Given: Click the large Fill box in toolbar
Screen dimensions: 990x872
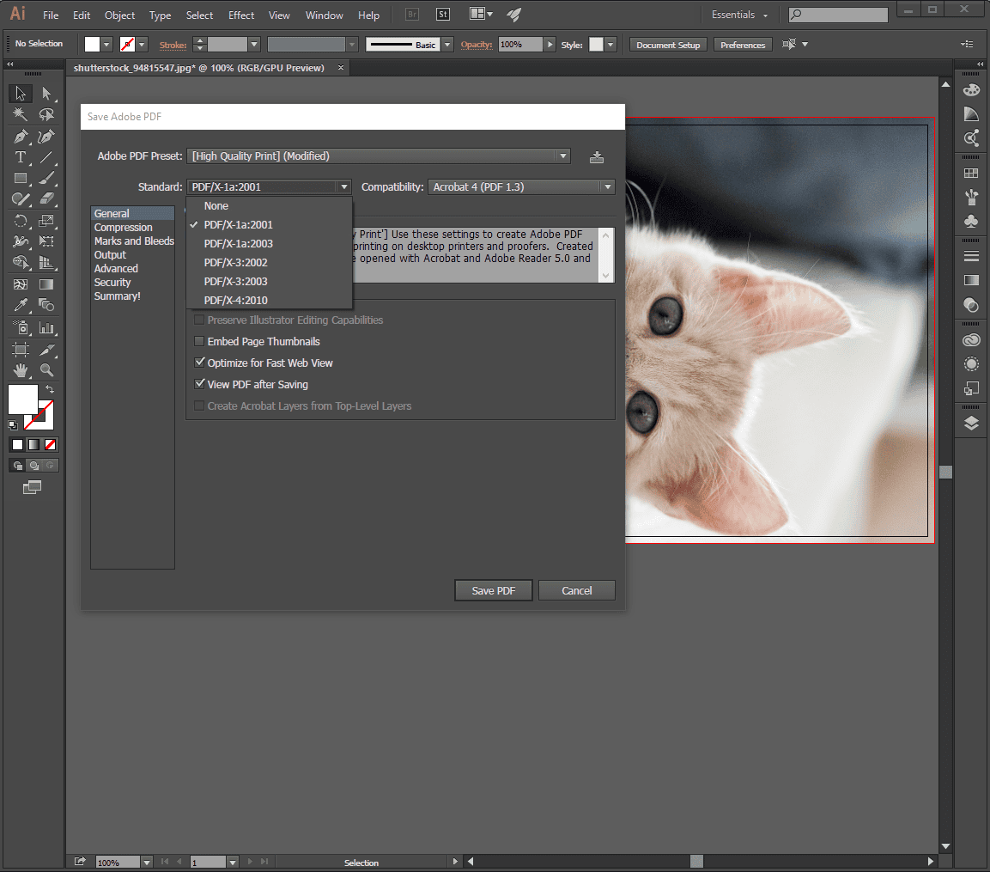Looking at the screenshot, I should tap(22, 399).
